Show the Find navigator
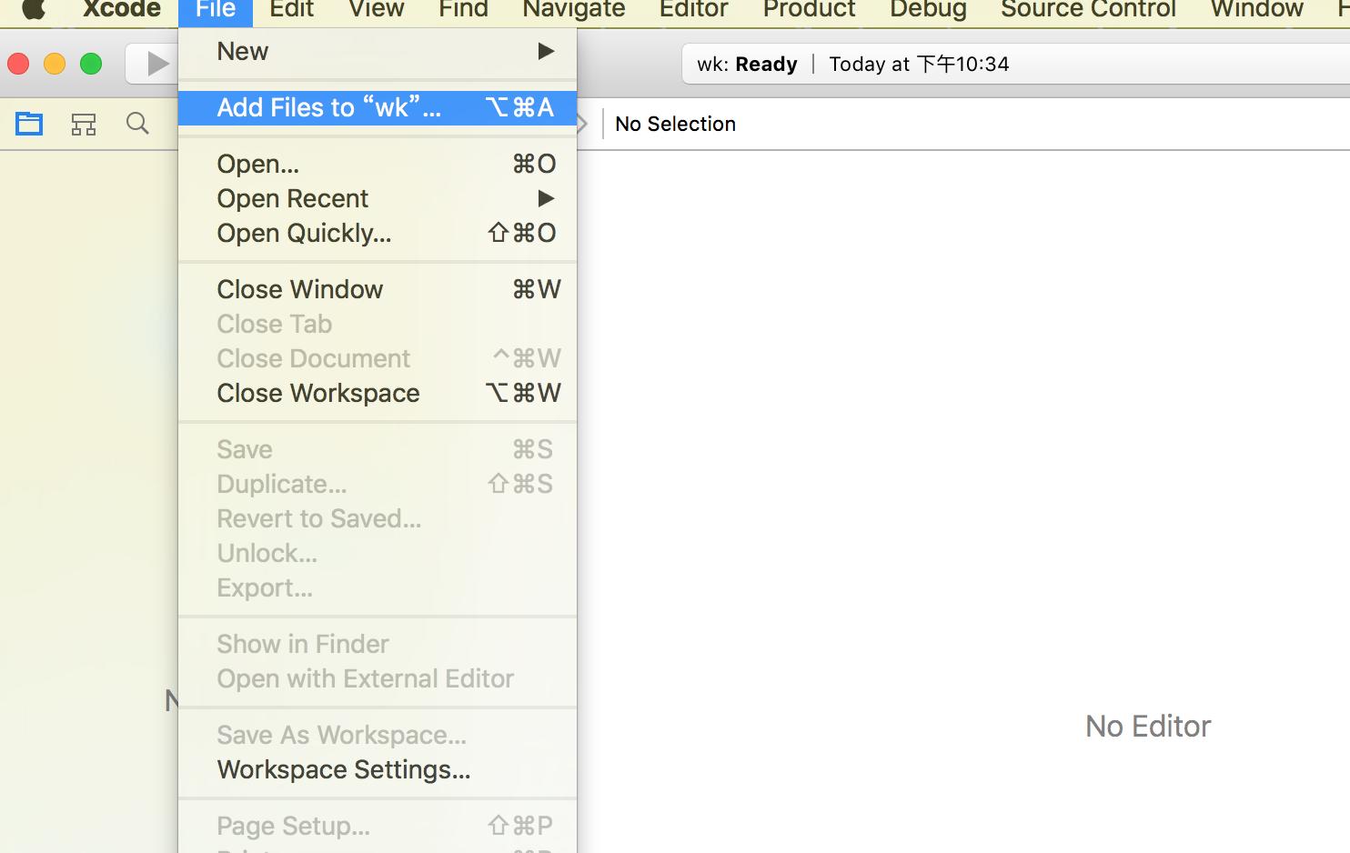1350x853 pixels. (x=137, y=124)
